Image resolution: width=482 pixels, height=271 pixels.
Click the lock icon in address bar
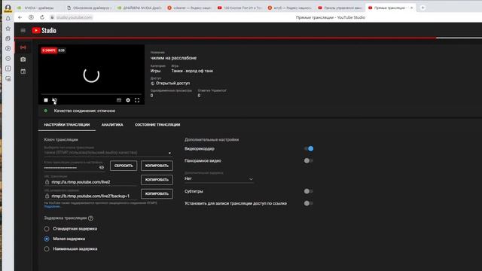pos(52,17)
